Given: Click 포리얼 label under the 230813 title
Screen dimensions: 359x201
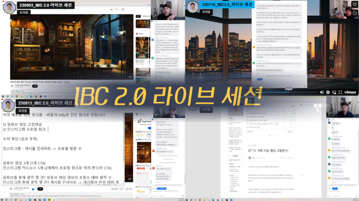Looking at the screenshot, I should tap(22, 111).
